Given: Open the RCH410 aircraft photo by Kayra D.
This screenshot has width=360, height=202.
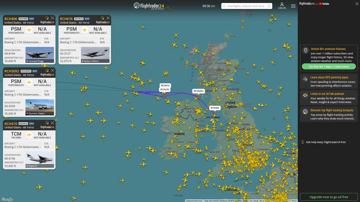Looking at the screenshot, I should pyautogui.click(x=40, y=160).
